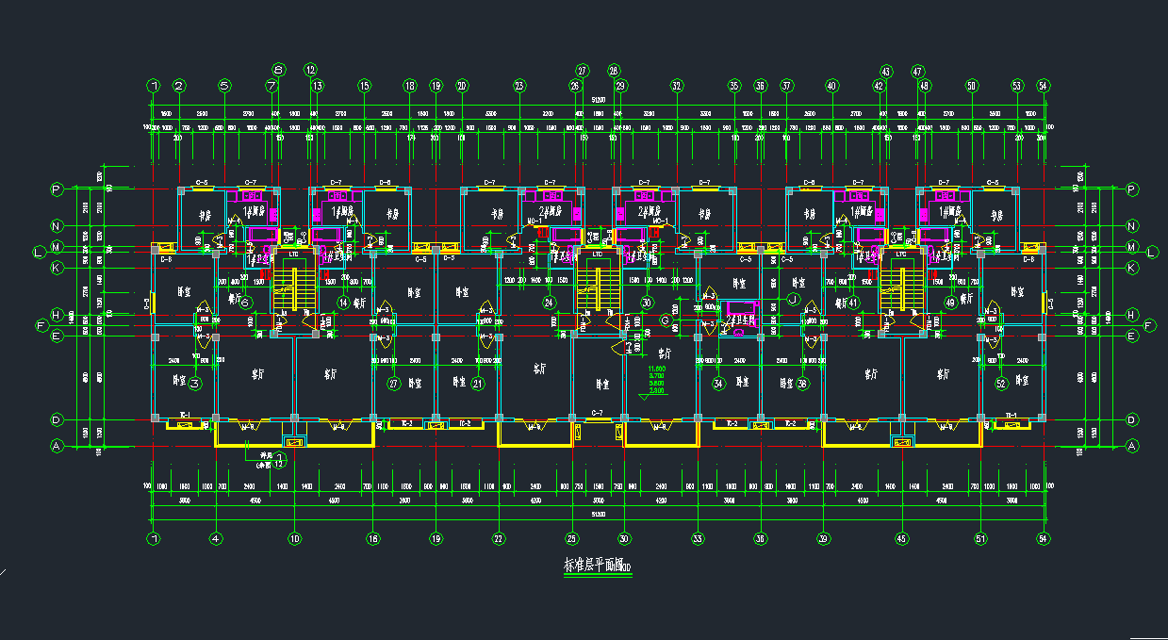1168x640 pixels.
Task: Pick bottom axis bubble number 39
Action: pyautogui.click(x=823, y=539)
